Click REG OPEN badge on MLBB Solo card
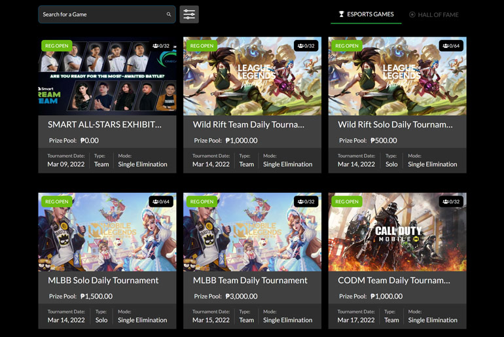 pyautogui.click(x=56, y=202)
